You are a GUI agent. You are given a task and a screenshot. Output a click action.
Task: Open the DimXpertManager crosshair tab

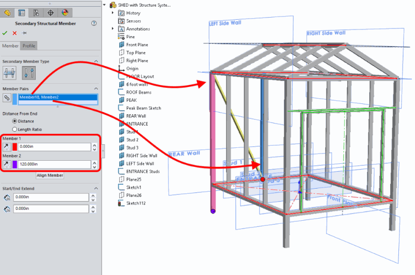coord(50,12)
